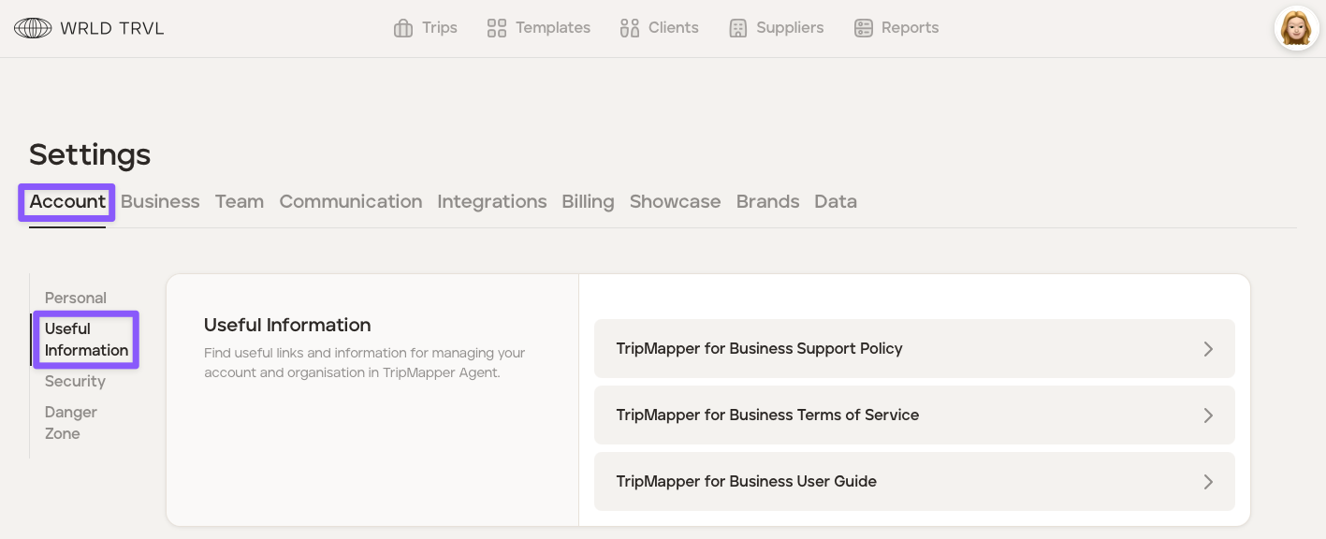Open the Billing settings tab
Screen dimensions: 1326x539
click(588, 201)
